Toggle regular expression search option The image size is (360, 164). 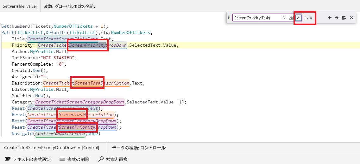tap(299, 18)
